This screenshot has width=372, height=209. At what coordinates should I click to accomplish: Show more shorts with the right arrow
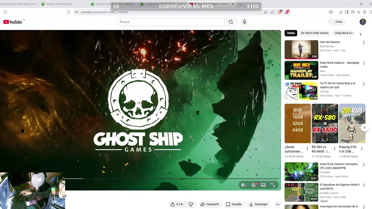(364, 128)
